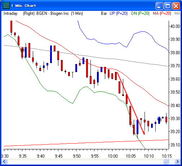Click the 39.50 price axis label
Viewport: 182px width, 166px height.
(175, 92)
